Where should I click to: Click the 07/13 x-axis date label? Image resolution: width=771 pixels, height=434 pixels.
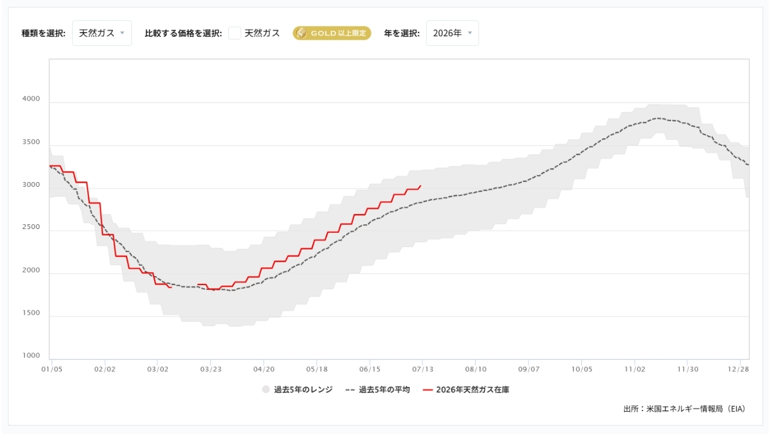(422, 369)
